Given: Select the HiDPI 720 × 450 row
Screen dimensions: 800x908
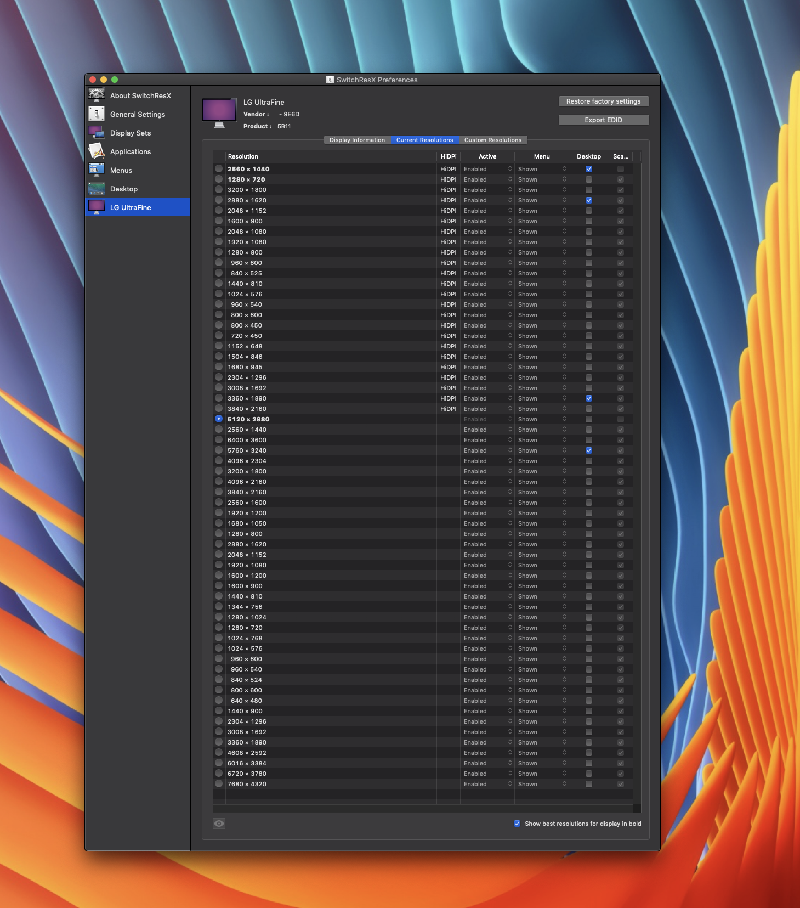Looking at the screenshot, I should pos(423,336).
